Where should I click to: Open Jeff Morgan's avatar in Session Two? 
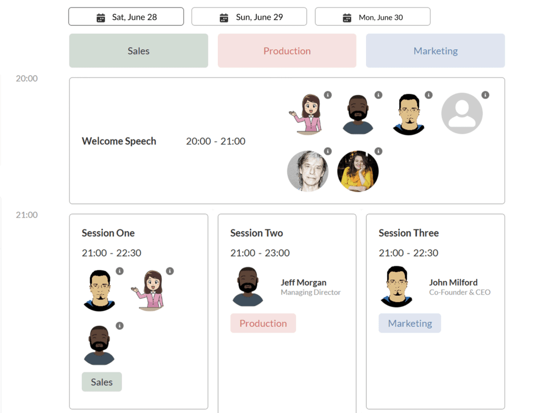pyautogui.click(x=248, y=287)
